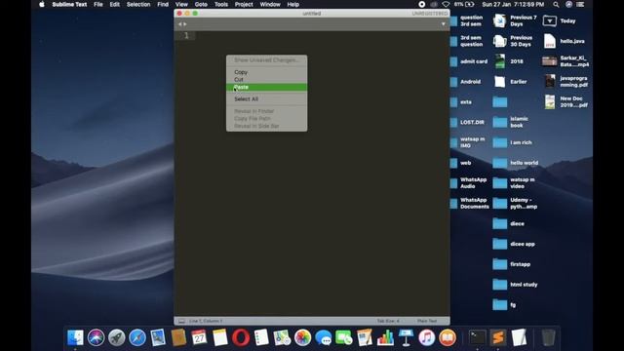Open FaceTime from the dock
The image size is (624, 351).
coord(344,338)
